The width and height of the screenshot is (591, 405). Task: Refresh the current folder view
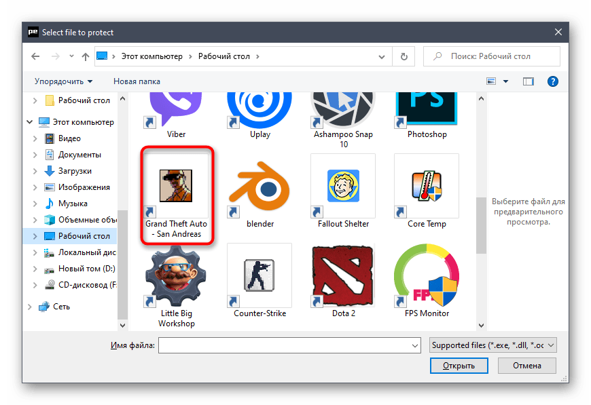click(404, 56)
